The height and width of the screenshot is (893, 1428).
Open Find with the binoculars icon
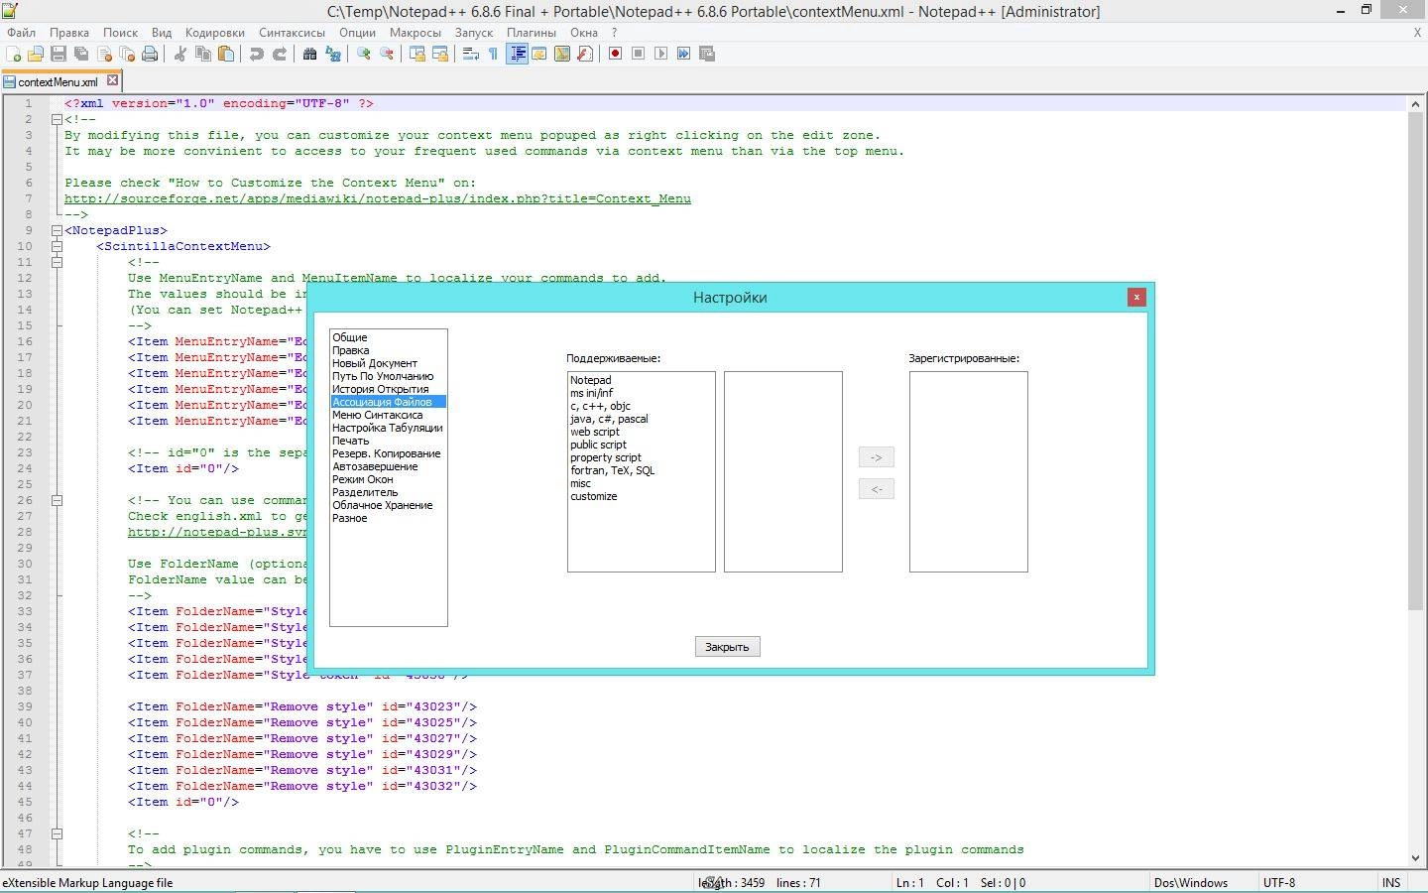[x=309, y=54]
